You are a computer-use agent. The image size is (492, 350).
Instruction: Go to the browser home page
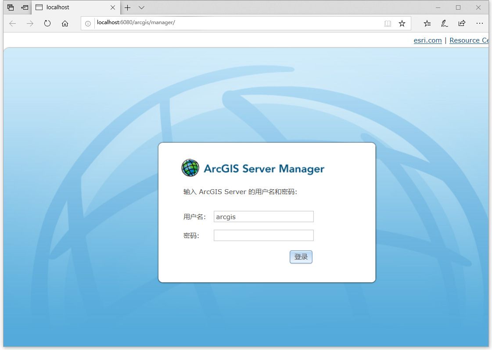[x=65, y=24]
